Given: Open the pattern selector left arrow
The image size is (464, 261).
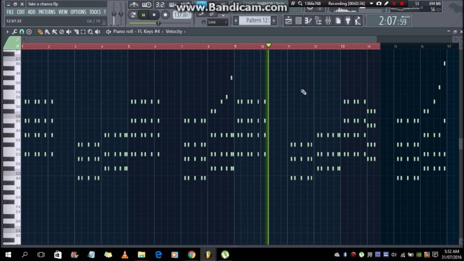Looking at the screenshot, I should point(236,21).
